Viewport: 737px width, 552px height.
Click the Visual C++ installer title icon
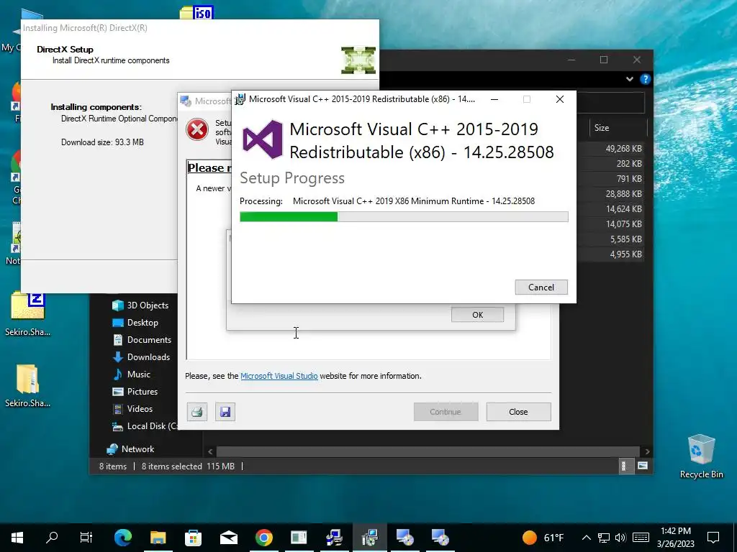(240, 99)
